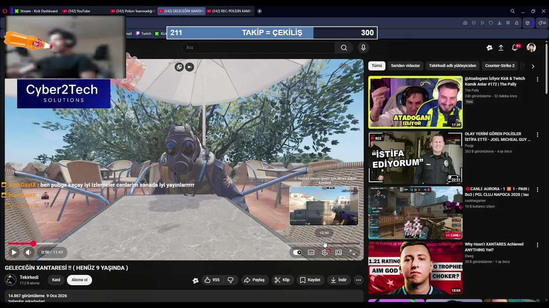Open video settings gear icon

[x=325, y=252]
